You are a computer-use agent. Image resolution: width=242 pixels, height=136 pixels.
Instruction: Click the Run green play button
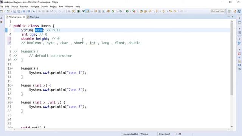(x=127, y=11)
